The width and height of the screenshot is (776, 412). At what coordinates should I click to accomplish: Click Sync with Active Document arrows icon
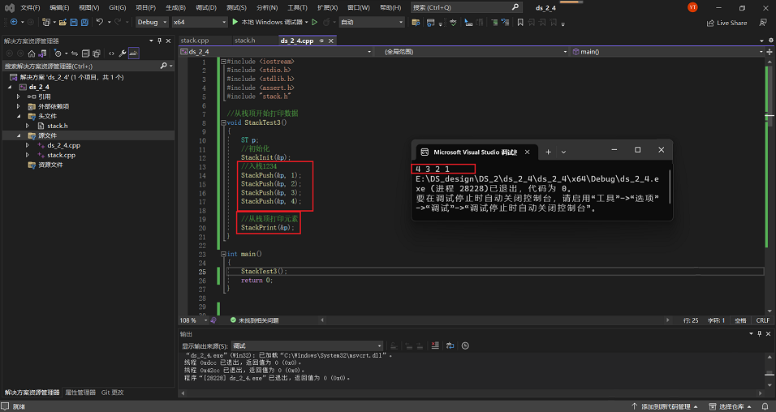75,54
